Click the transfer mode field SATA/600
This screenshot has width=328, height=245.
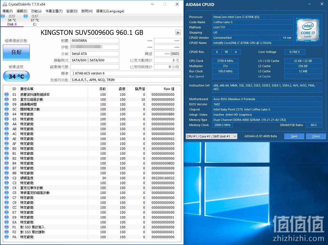coord(95,60)
